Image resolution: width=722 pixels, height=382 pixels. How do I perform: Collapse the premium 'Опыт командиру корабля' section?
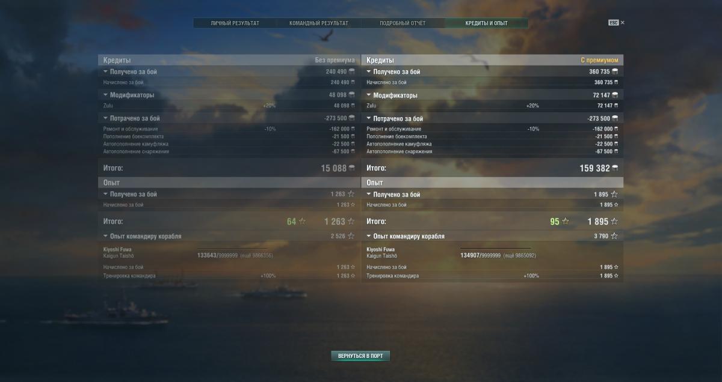point(369,236)
